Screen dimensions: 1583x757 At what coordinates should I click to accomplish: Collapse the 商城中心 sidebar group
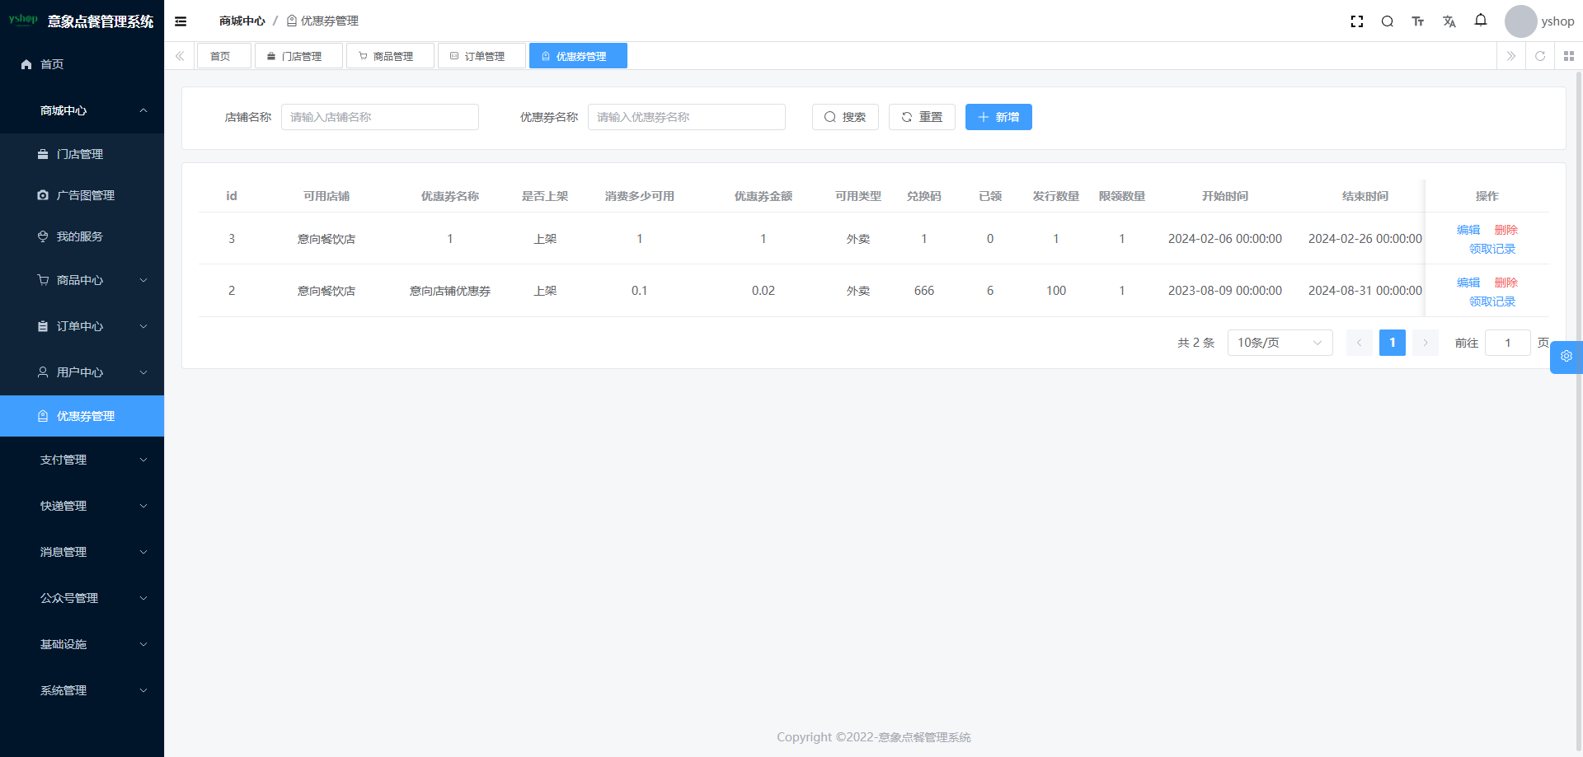[x=82, y=110]
